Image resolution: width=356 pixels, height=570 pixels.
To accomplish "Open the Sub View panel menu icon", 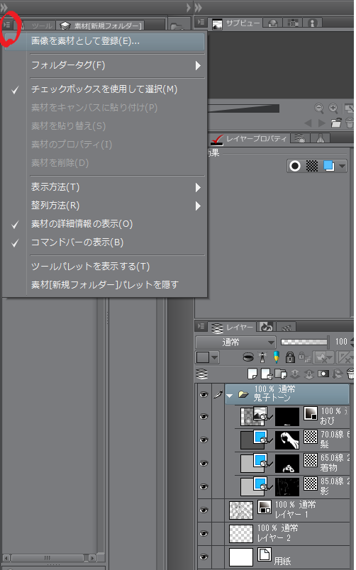I will tap(201, 22).
